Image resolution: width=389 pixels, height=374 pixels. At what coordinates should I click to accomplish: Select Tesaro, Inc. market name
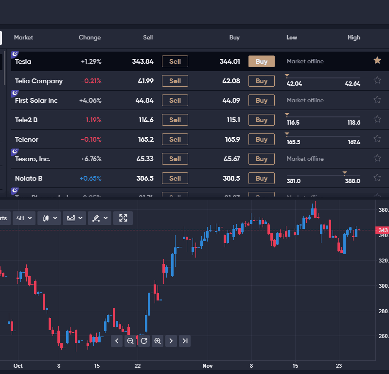(x=33, y=159)
